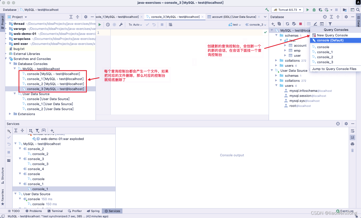Viewport: 361px width, 218px height.
Task: Open the Database panel gear options
Action: (346, 17)
